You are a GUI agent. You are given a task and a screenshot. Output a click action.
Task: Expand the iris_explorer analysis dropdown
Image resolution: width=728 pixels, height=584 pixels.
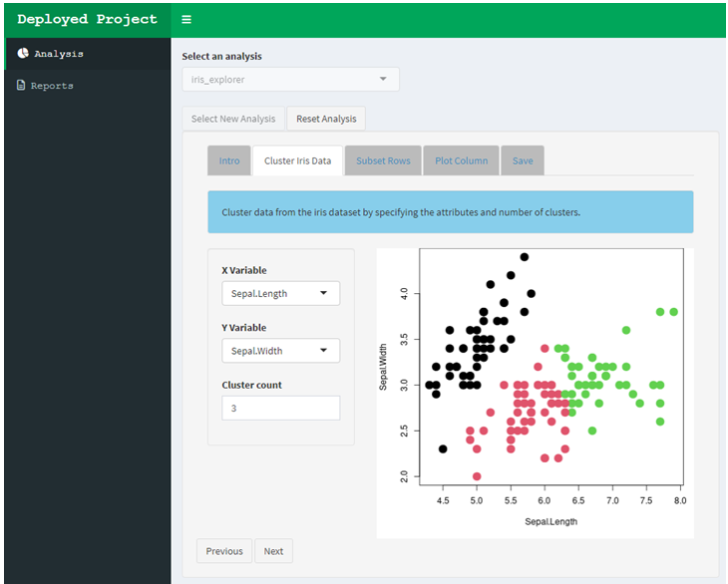[290, 79]
